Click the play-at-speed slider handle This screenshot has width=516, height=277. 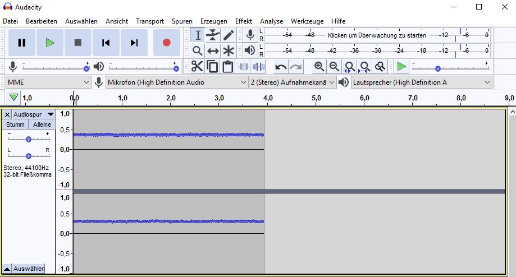[438, 68]
